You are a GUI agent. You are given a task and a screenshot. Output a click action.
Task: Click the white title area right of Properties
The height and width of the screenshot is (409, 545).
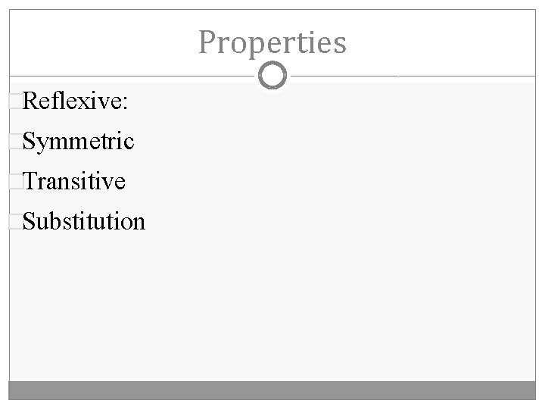tap(447, 42)
